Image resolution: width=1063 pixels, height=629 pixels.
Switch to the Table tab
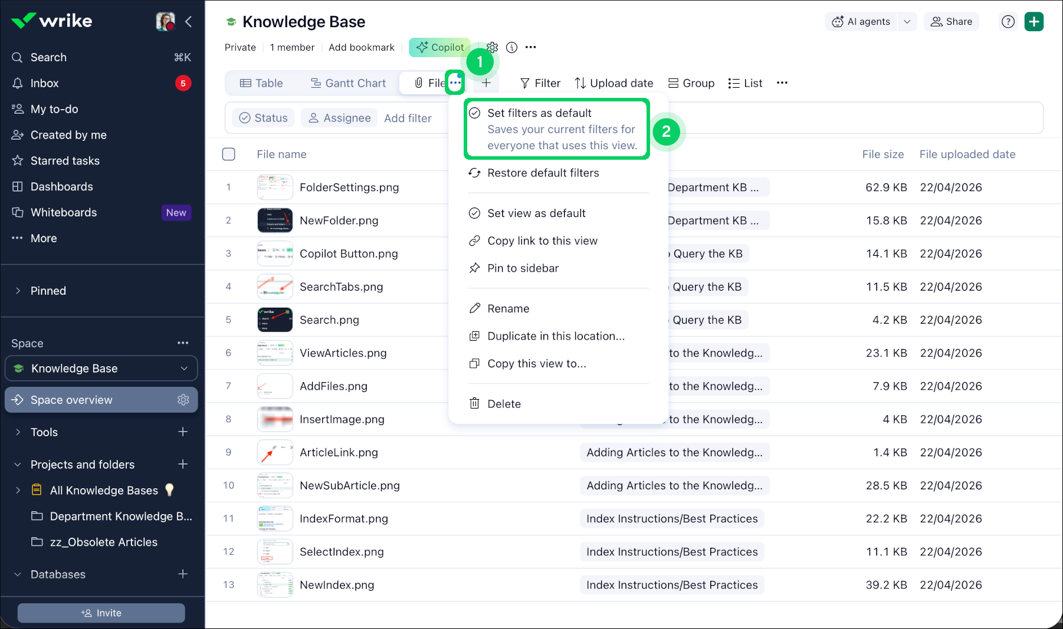[261, 83]
